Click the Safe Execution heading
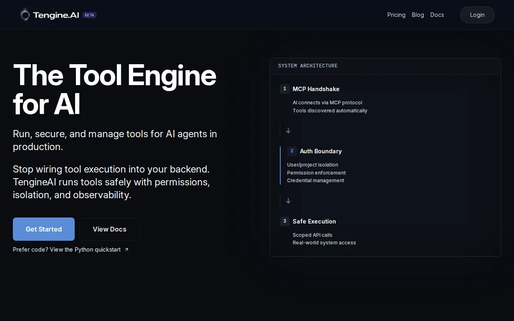 [314, 221]
